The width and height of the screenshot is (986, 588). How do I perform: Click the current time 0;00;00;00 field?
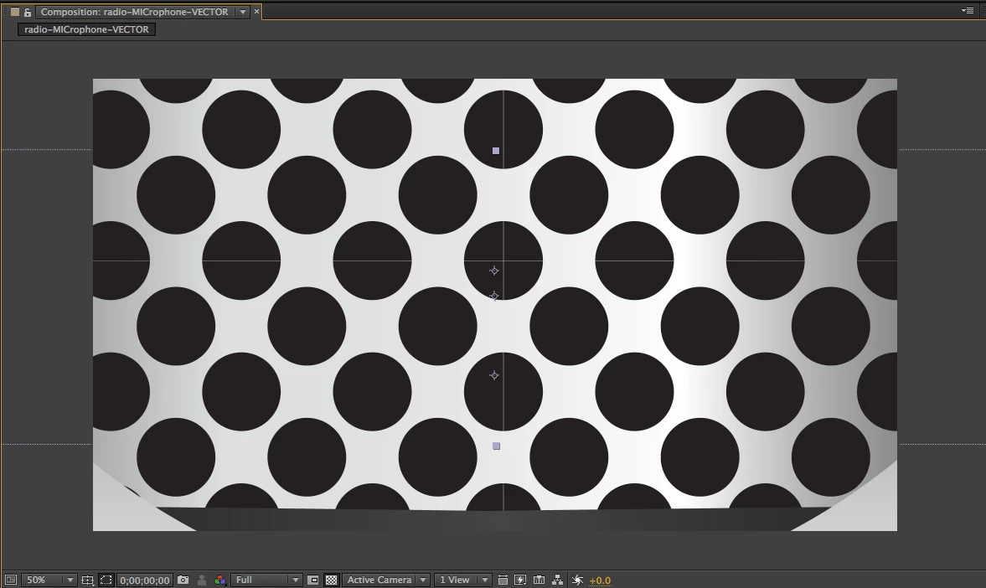pos(145,580)
